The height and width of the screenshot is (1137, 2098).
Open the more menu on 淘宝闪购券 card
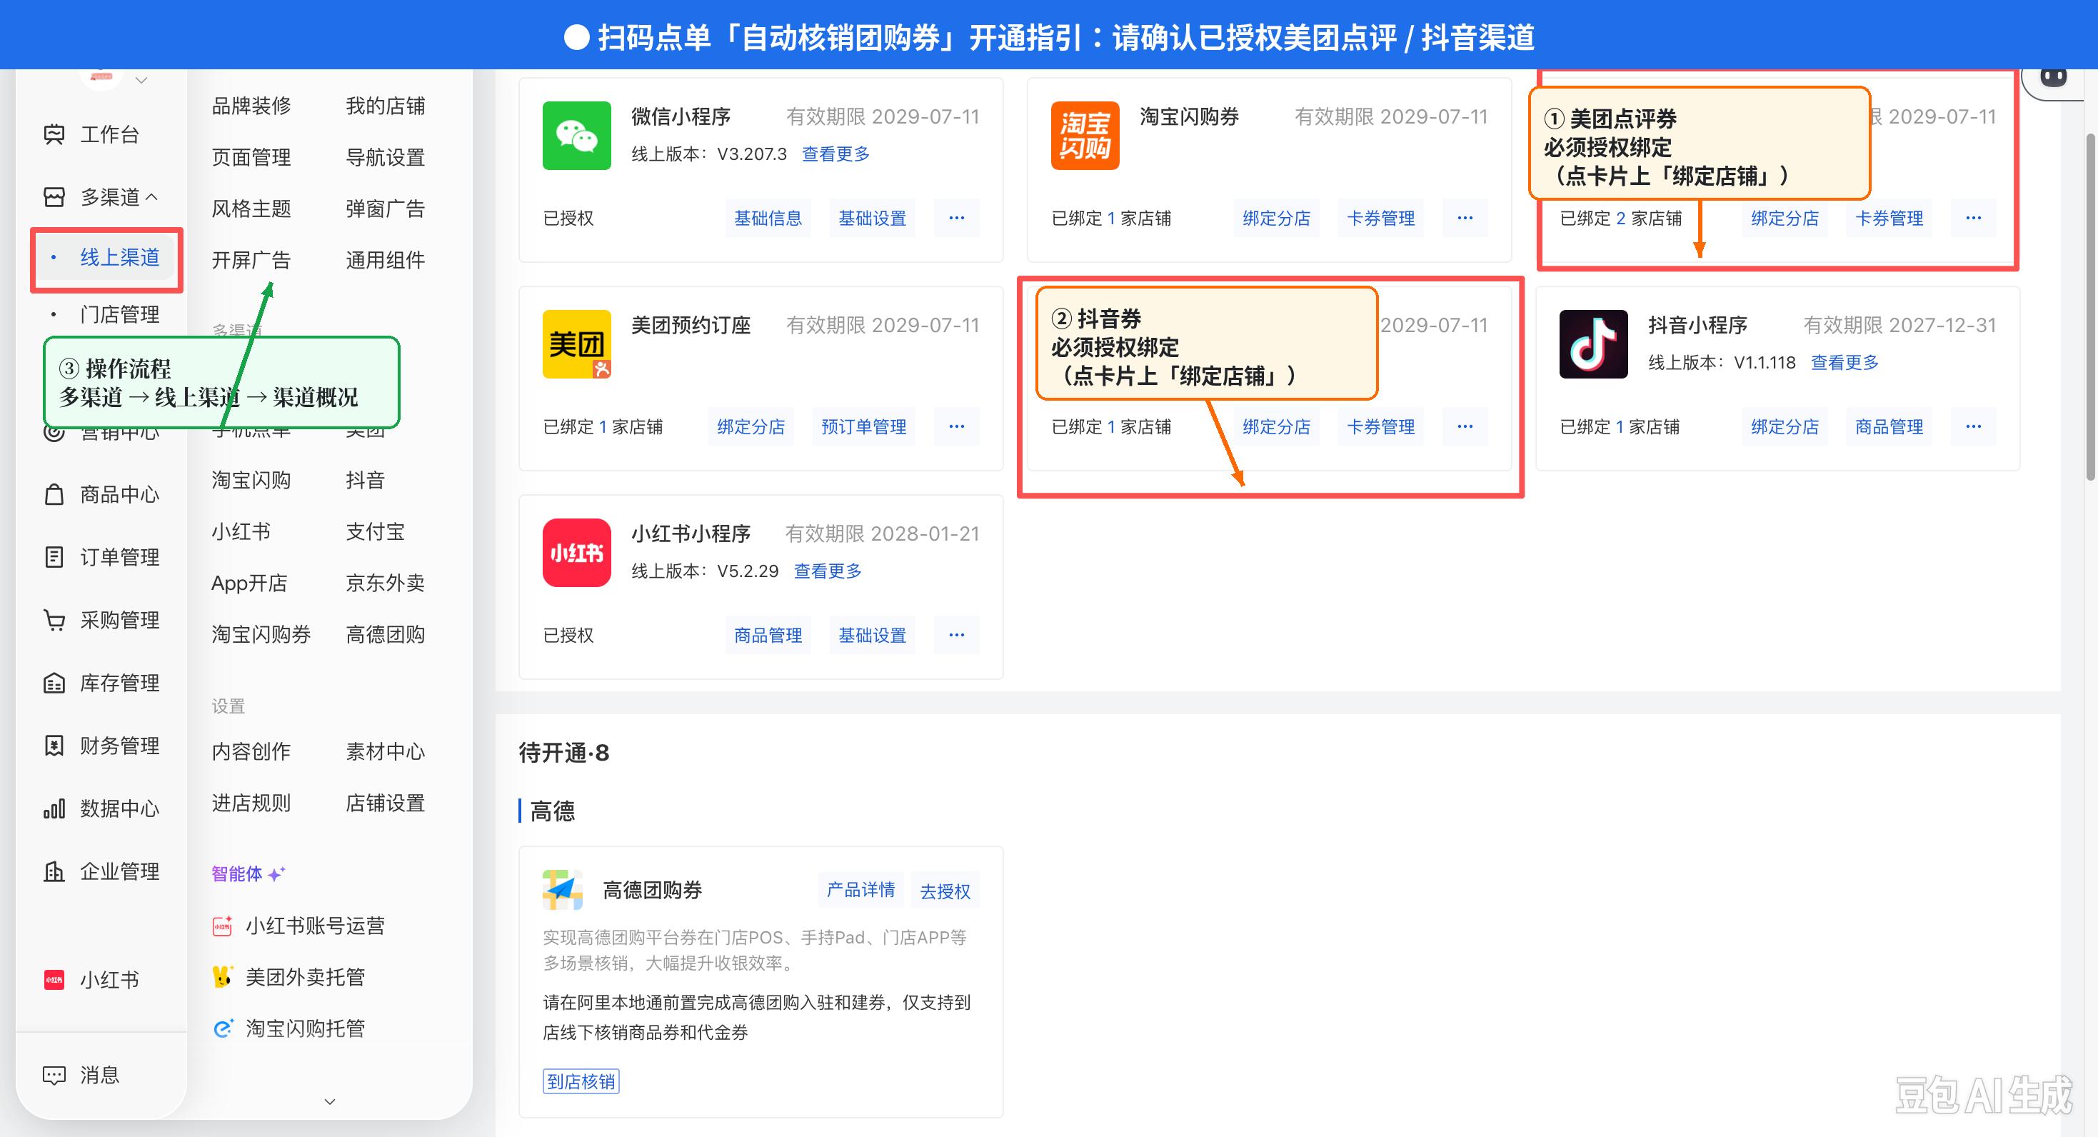click(1465, 219)
